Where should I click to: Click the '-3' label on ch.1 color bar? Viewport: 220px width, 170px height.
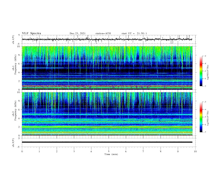(205, 56)
